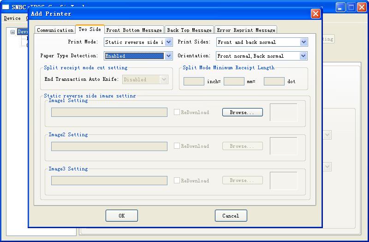Click the Image2 preview thumbnail box

coord(283,146)
